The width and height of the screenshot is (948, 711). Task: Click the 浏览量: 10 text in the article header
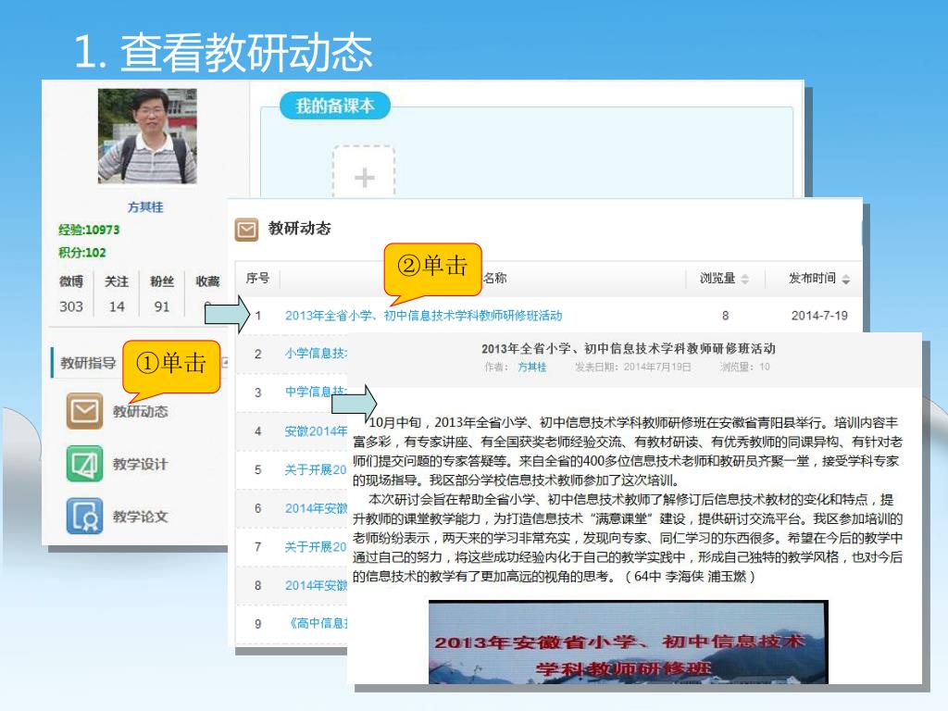point(745,367)
